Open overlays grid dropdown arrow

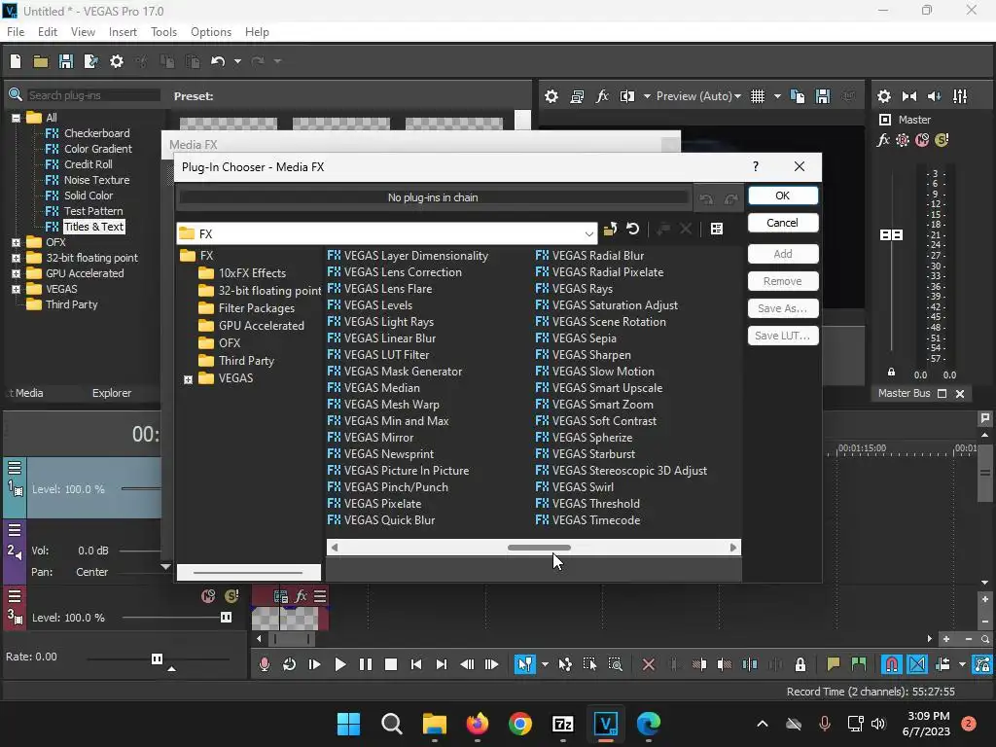[x=777, y=96]
